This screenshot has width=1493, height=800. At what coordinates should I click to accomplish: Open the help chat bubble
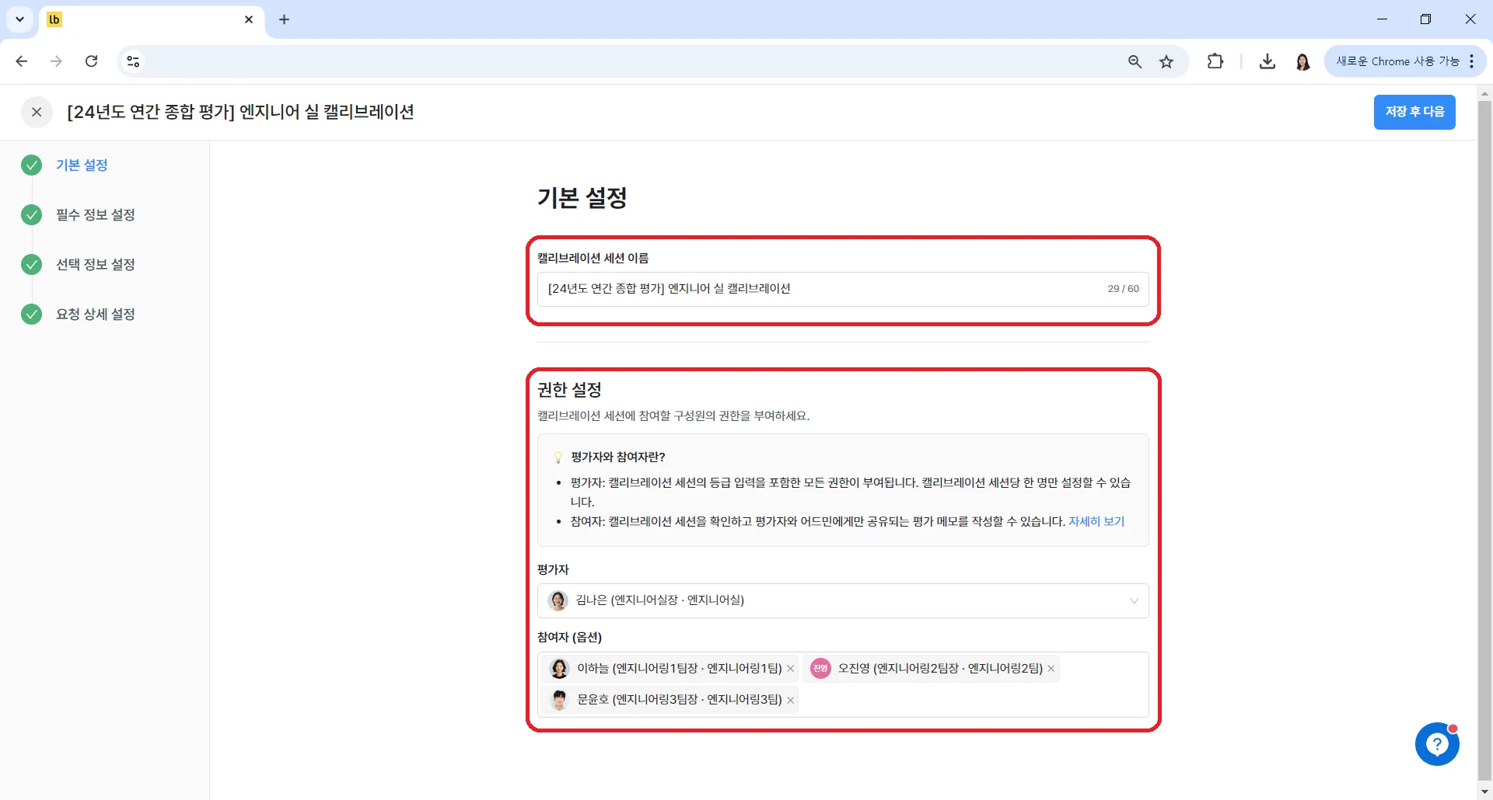[1437, 744]
